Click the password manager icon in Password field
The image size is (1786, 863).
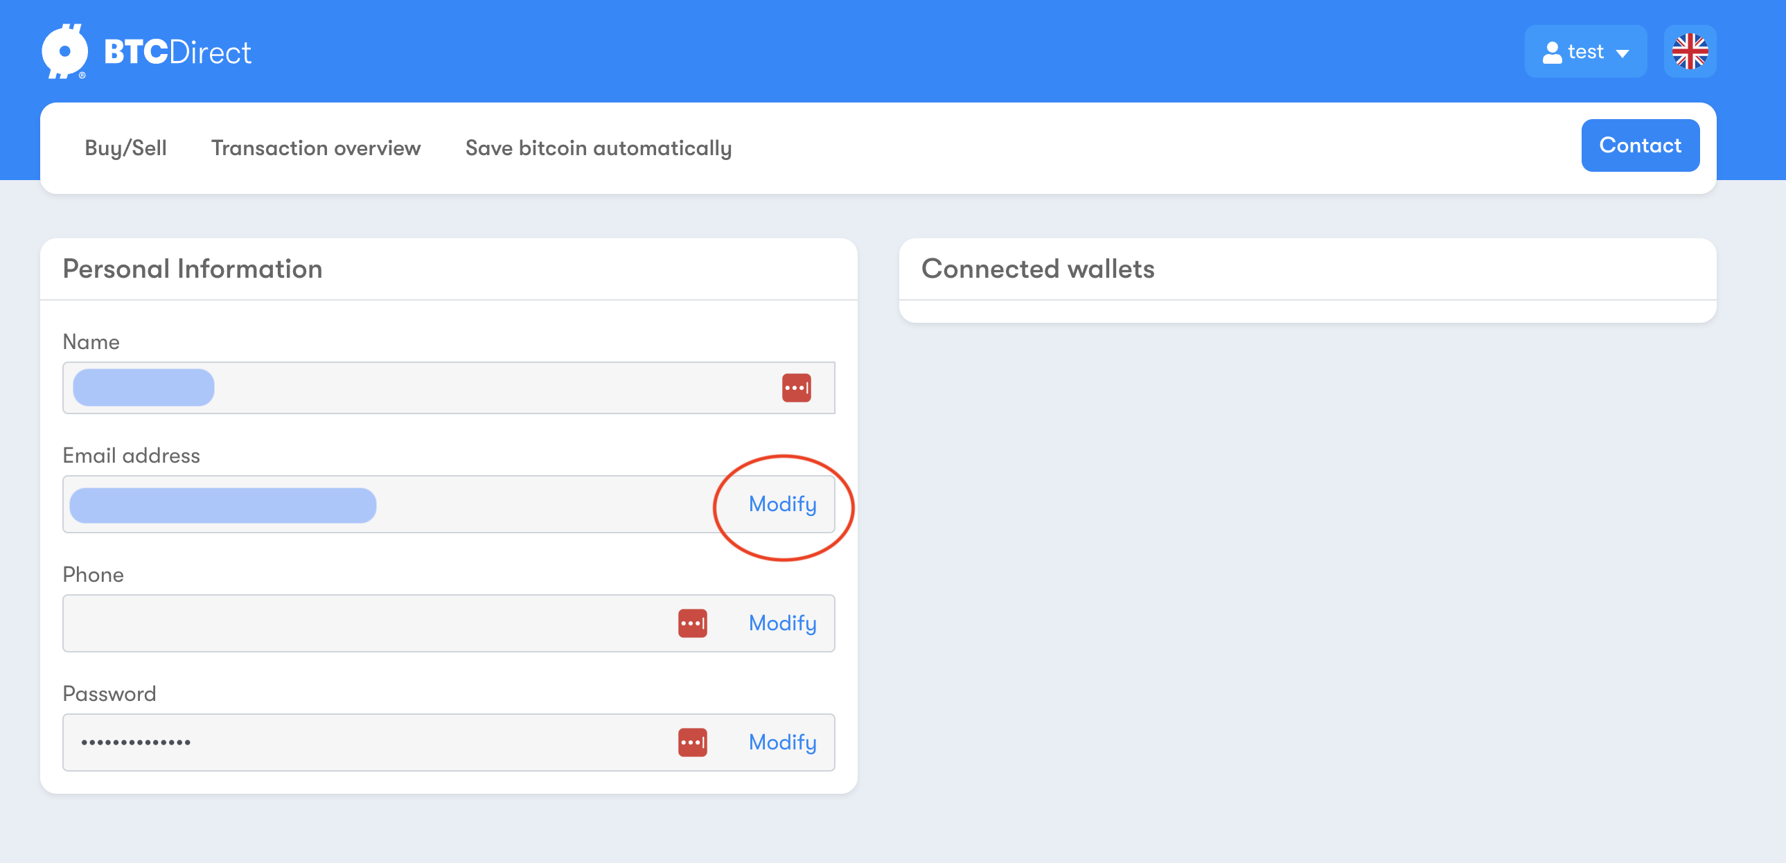point(692,742)
